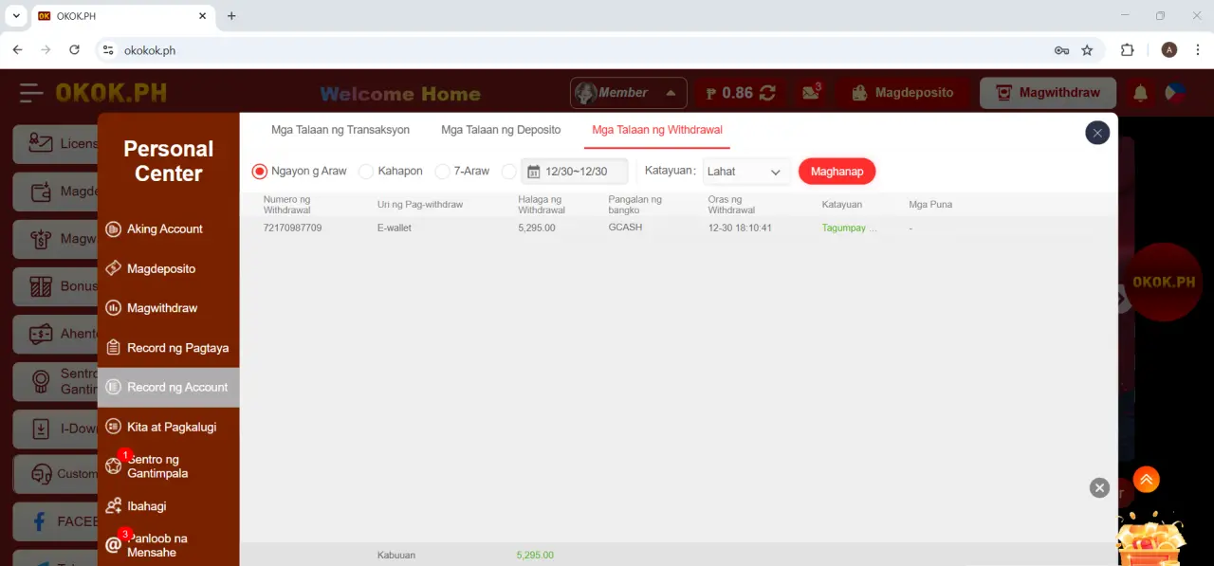Bookmark this page with the star icon
Viewport: 1214px width, 566px height.
click(x=1087, y=50)
